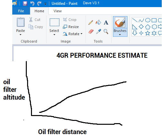The height and width of the screenshot is (137, 162).
Task: Select the oval shape
Action: [x=148, y=20]
